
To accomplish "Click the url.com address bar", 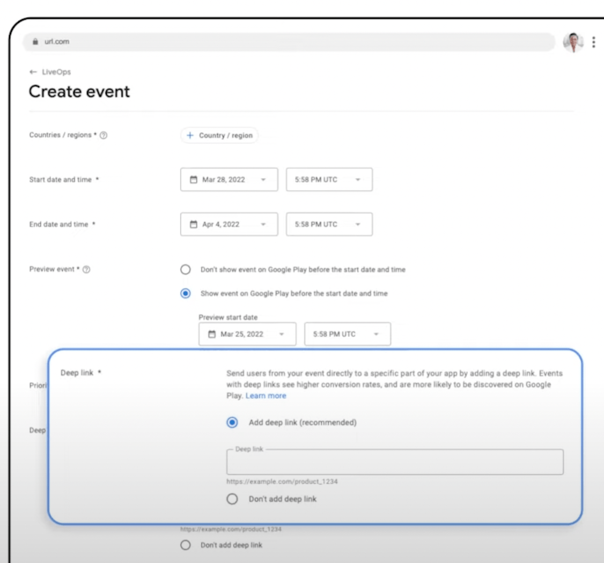I will [289, 42].
